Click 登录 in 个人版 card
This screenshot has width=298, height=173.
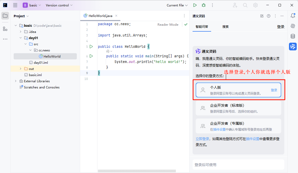[274, 90]
